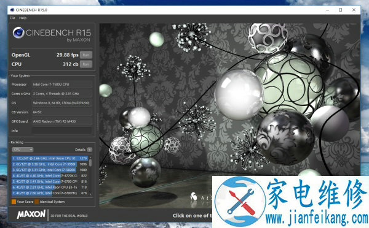The image size is (369, 228).
Task: Open the CPU ranking type dropdown
Action: pos(23,150)
